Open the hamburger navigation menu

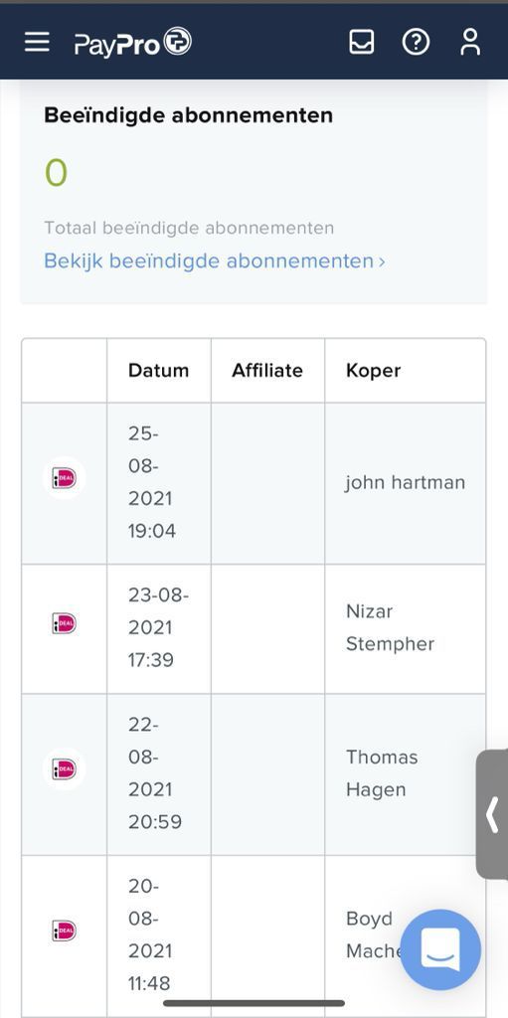(x=37, y=42)
